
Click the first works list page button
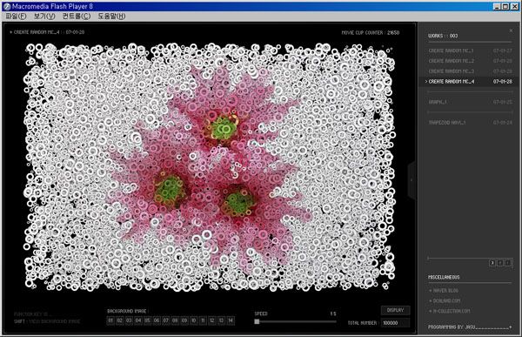pos(492,263)
